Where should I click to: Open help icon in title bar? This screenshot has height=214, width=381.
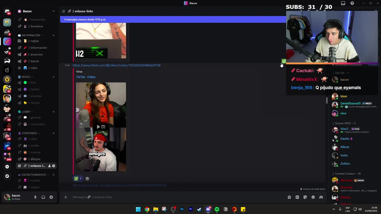352,3
